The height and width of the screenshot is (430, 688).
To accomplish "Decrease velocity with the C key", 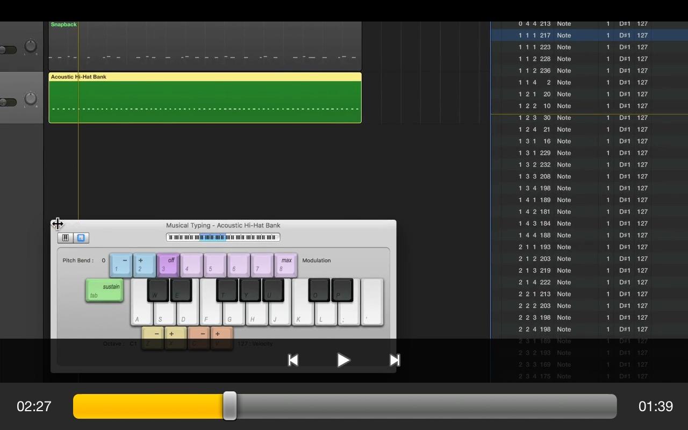I will click(x=199, y=338).
